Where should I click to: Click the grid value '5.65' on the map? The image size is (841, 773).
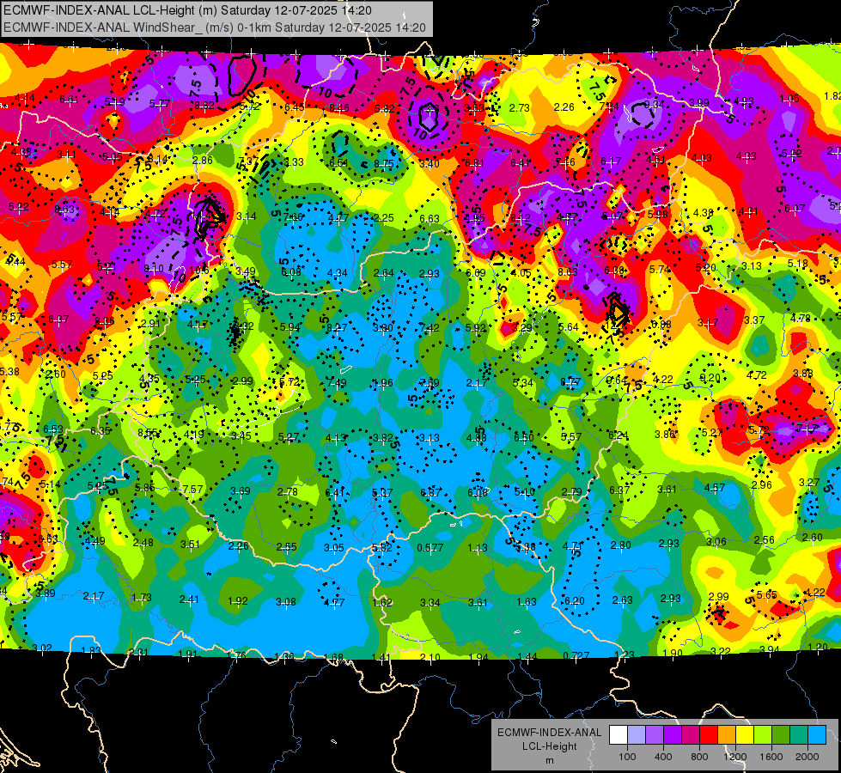click(767, 594)
